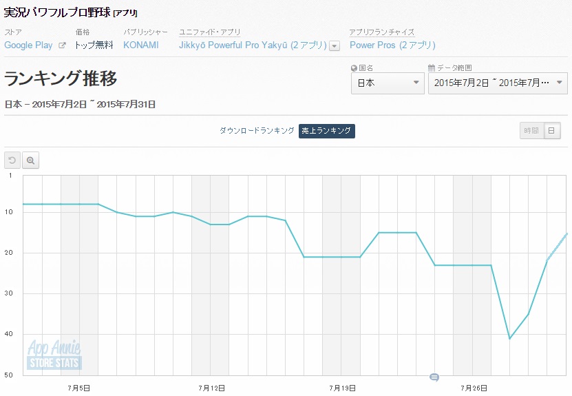
Task: Switch to ダウンロードランキング tab
Action: 257,131
